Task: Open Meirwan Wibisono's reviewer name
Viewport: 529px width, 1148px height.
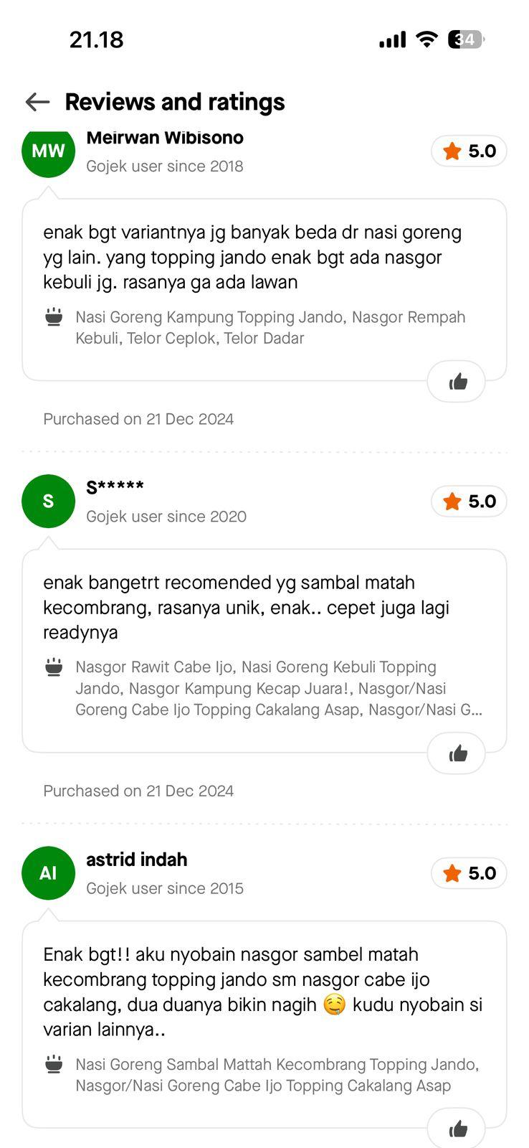Action: click(165, 138)
